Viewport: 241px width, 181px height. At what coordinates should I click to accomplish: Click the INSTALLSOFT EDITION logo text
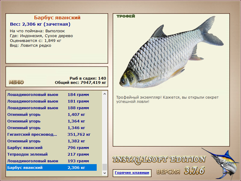tap(159, 160)
